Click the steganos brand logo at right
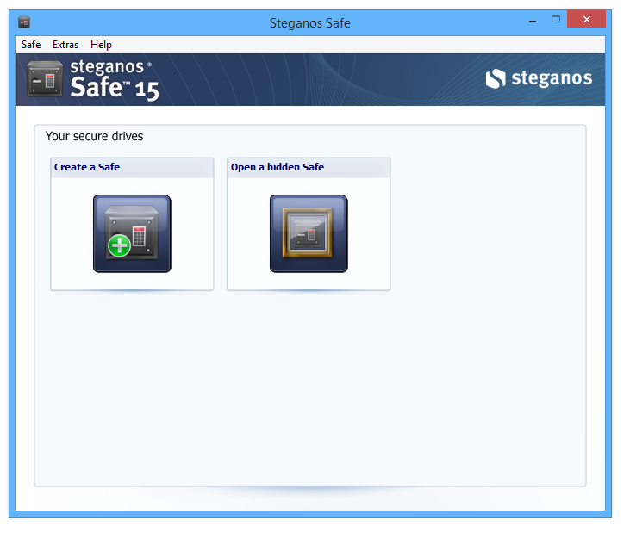This screenshot has width=630, height=533. click(x=539, y=78)
